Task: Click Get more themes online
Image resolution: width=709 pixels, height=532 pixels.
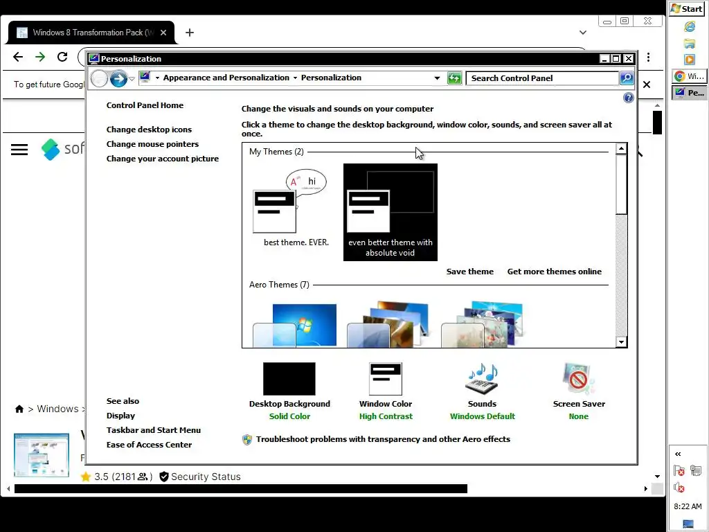Action: (x=555, y=272)
